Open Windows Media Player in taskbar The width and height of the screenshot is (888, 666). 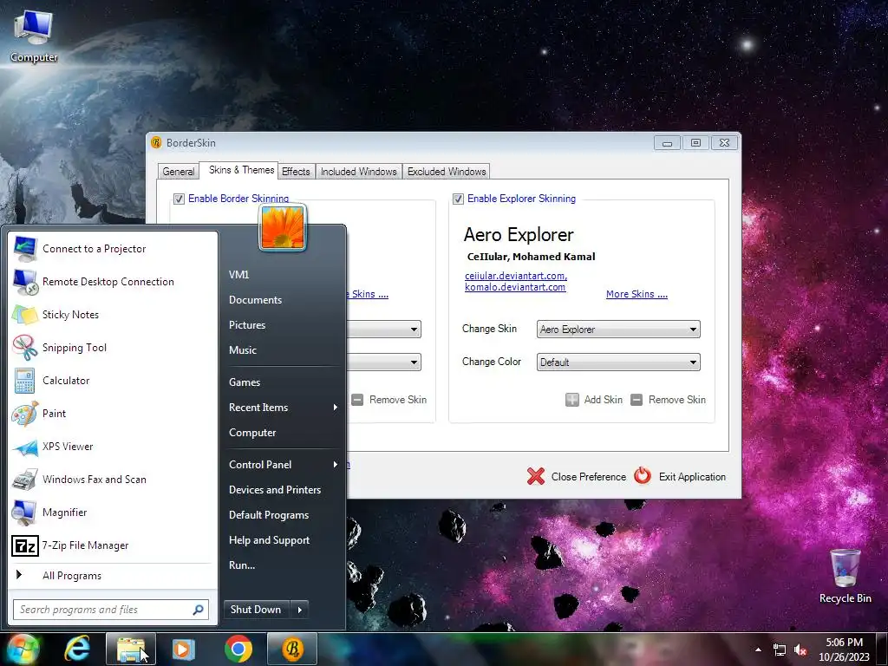(x=183, y=649)
